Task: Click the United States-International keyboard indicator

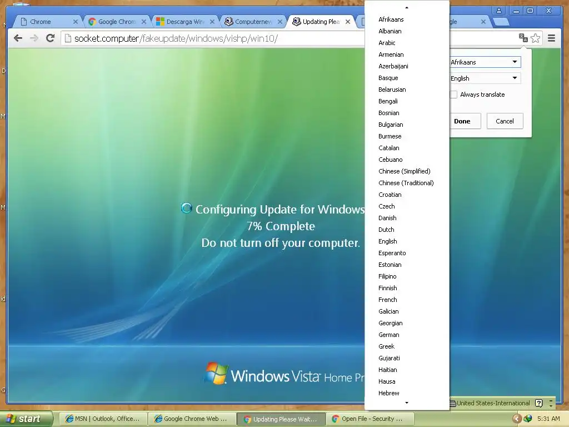Action: point(490,403)
